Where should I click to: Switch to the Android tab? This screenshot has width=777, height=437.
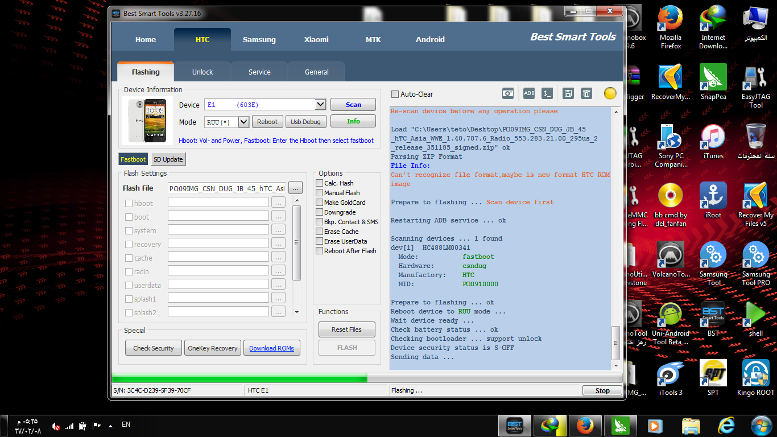point(430,40)
